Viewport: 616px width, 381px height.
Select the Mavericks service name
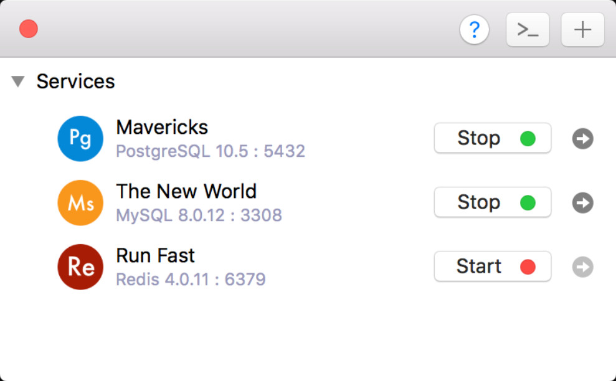(162, 127)
